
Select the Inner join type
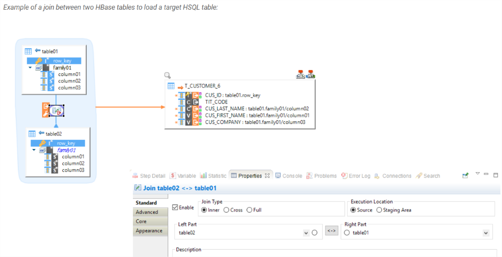[x=204, y=210]
